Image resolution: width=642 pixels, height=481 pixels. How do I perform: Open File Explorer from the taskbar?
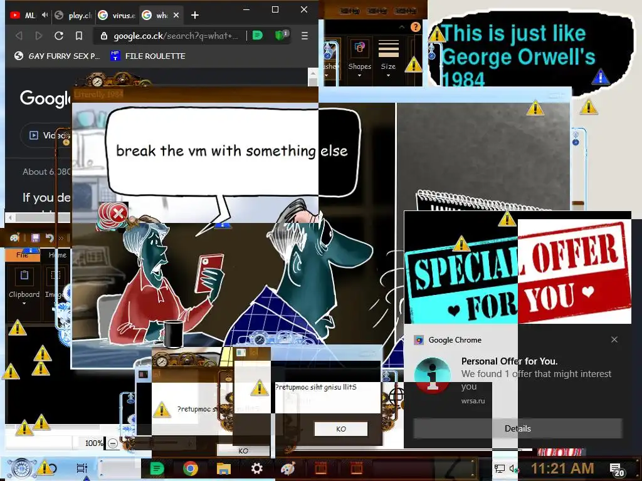click(x=224, y=468)
